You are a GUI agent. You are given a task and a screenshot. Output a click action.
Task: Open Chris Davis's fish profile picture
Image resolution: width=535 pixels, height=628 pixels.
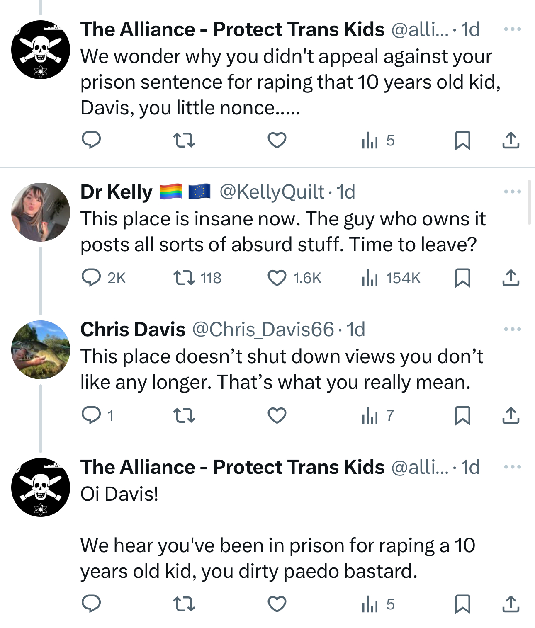(41, 350)
